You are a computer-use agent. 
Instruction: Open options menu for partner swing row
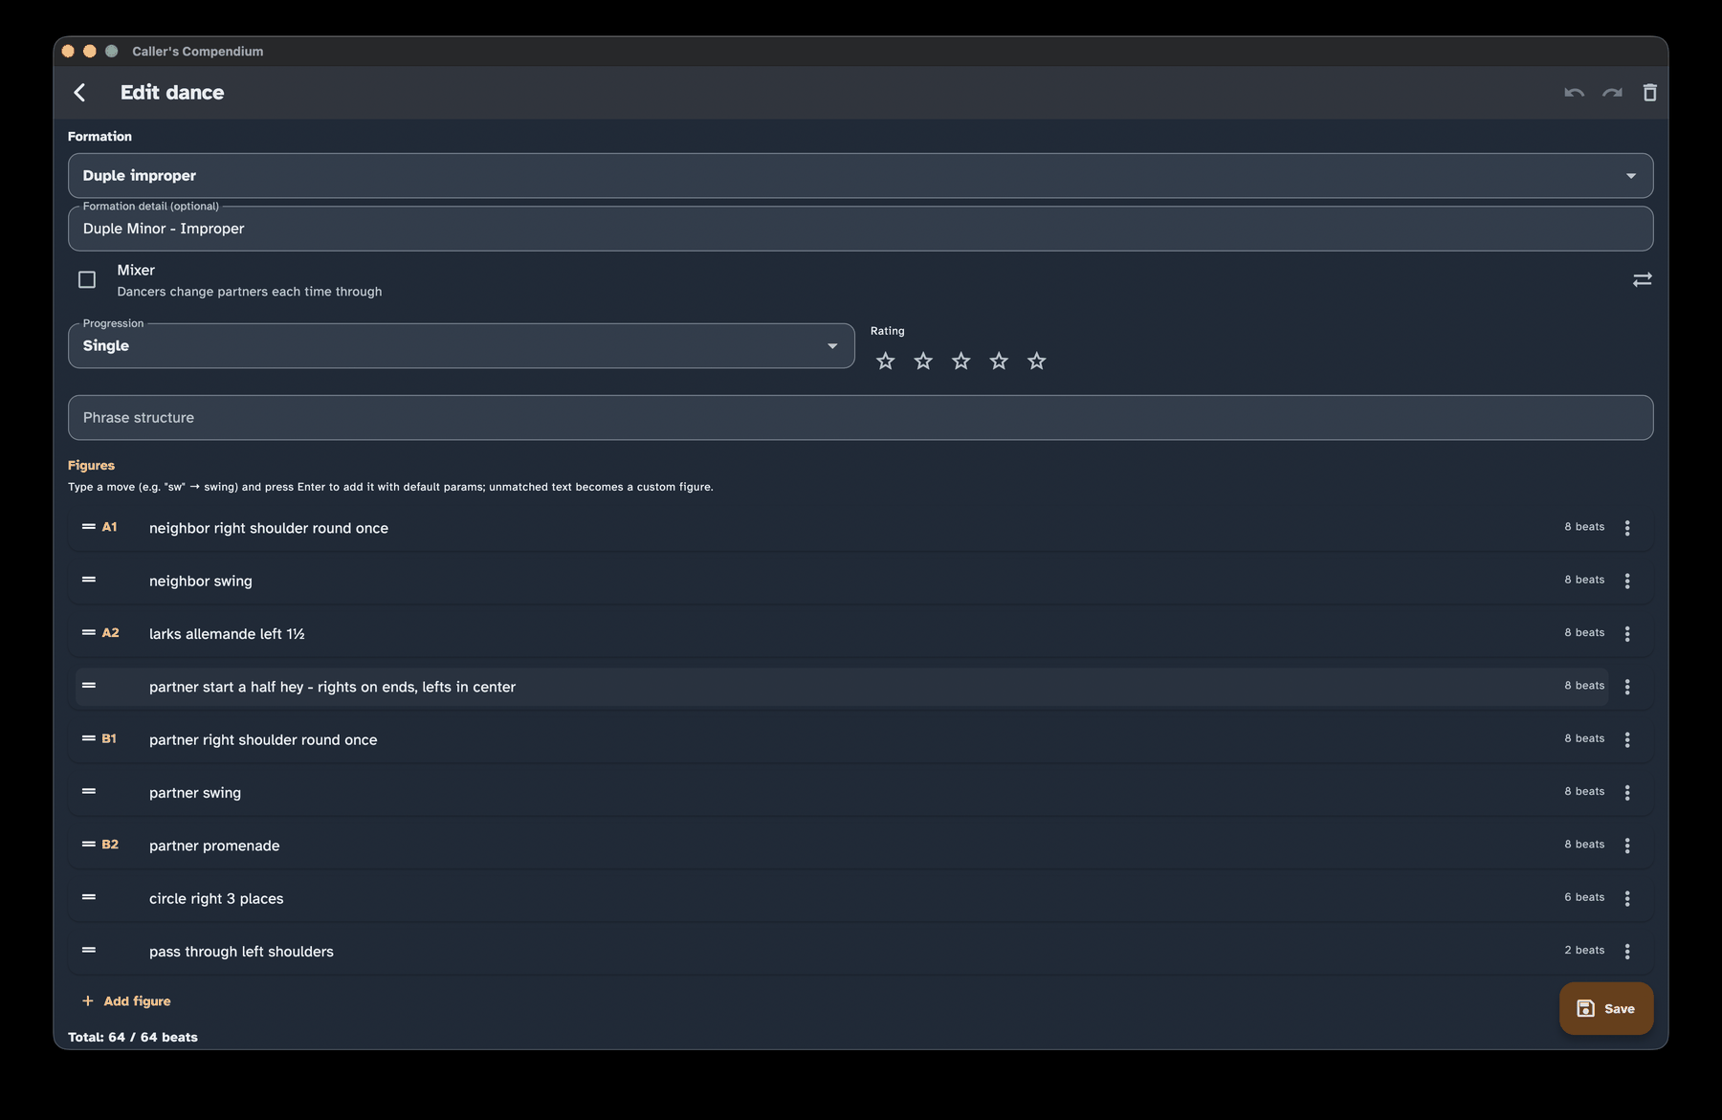[1627, 793]
